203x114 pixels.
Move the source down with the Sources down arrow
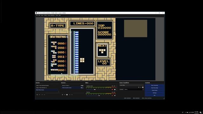[x=72, y=95]
